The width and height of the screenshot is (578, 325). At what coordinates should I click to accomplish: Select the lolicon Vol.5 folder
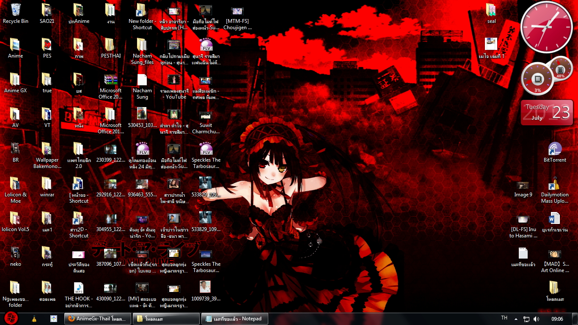(x=16, y=222)
